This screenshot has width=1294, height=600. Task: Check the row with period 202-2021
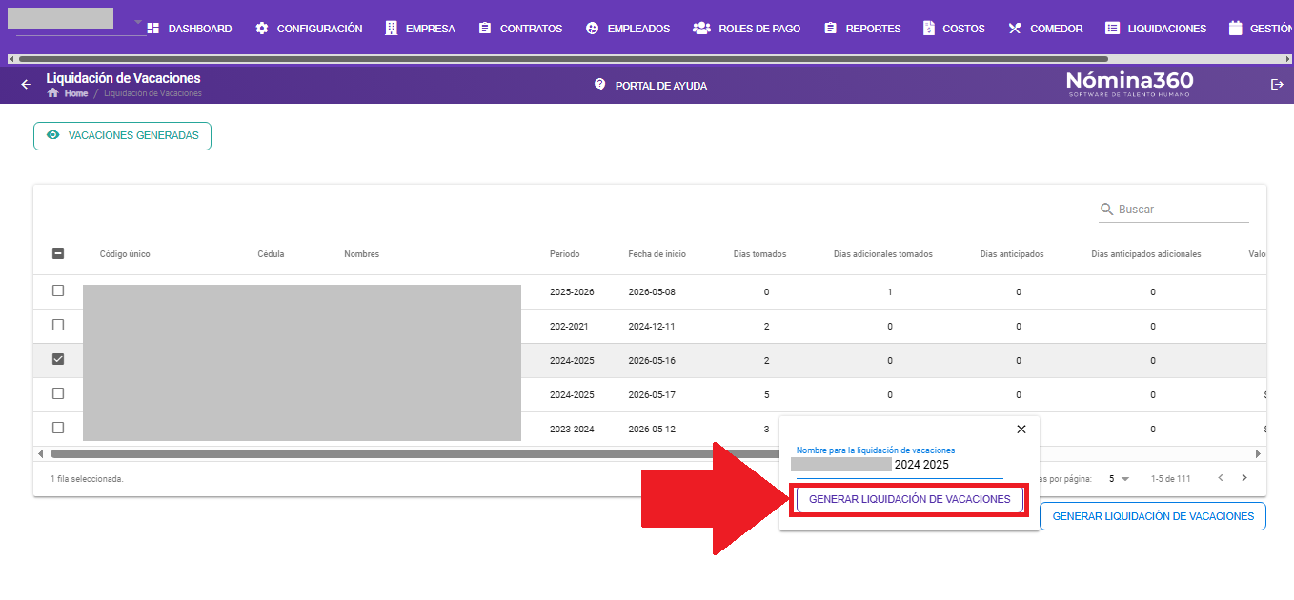[x=58, y=325]
